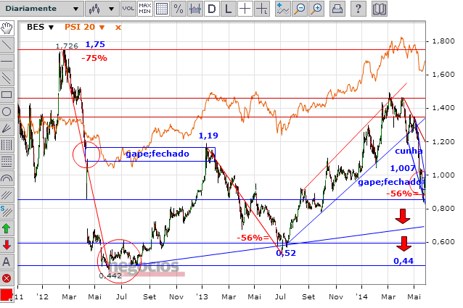The height and width of the screenshot is (308, 463).
Task: Toggle the chart grid lines
Action: coord(162,9)
